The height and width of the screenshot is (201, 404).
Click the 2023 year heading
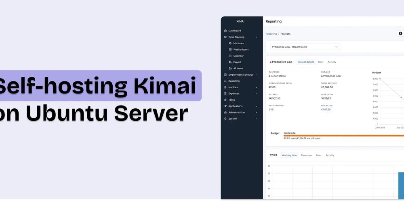pos(274,155)
